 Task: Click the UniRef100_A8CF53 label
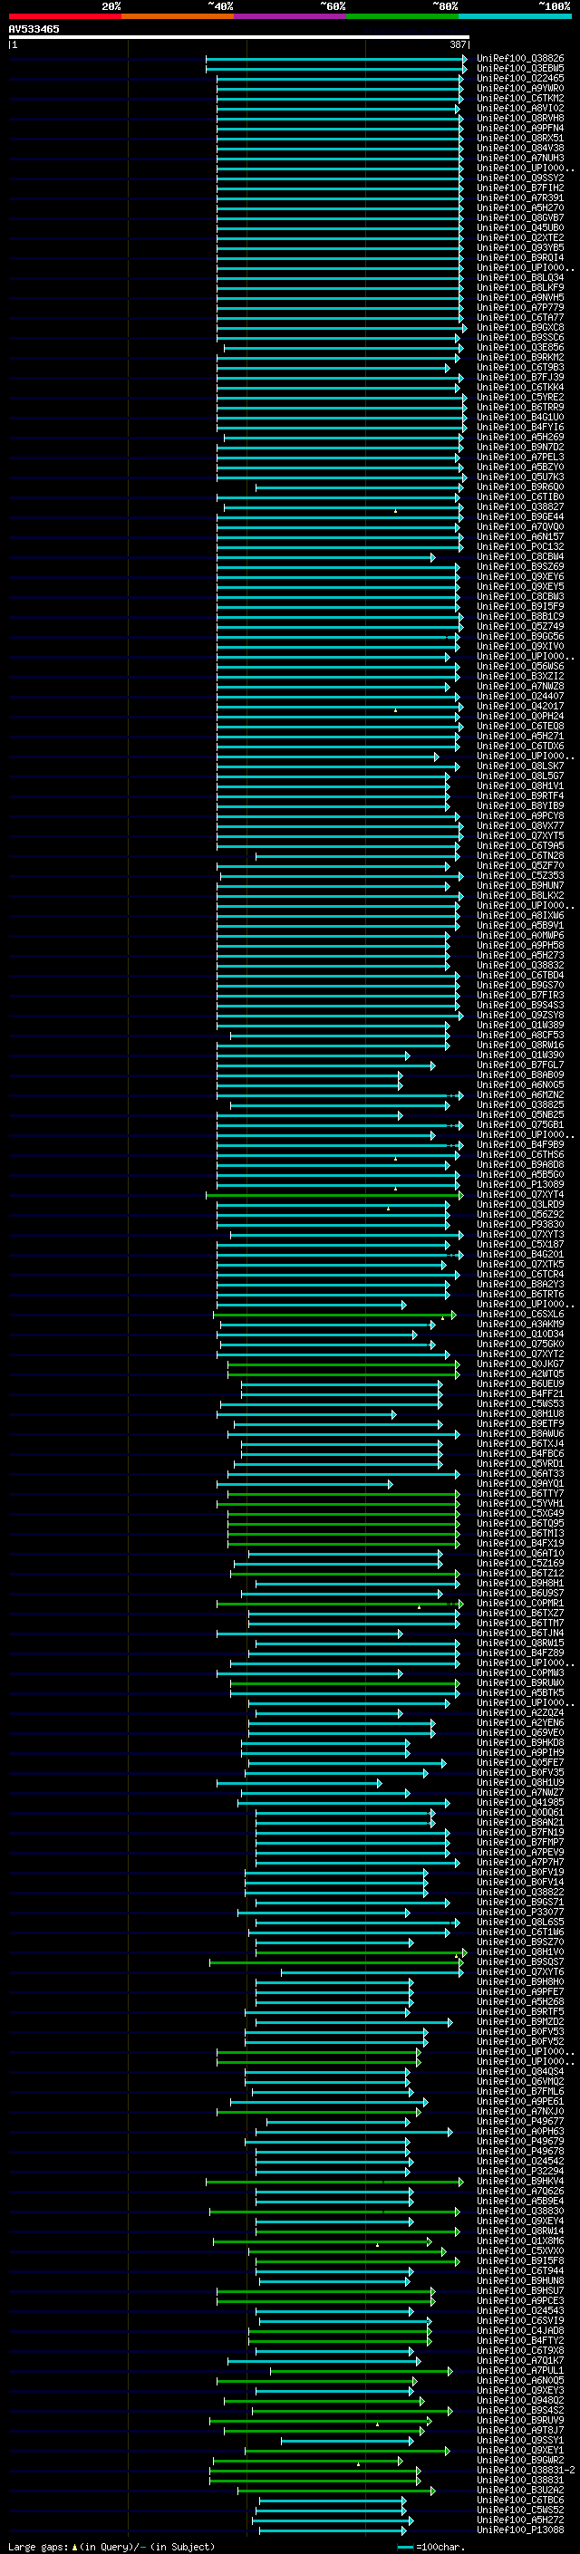(x=519, y=1035)
